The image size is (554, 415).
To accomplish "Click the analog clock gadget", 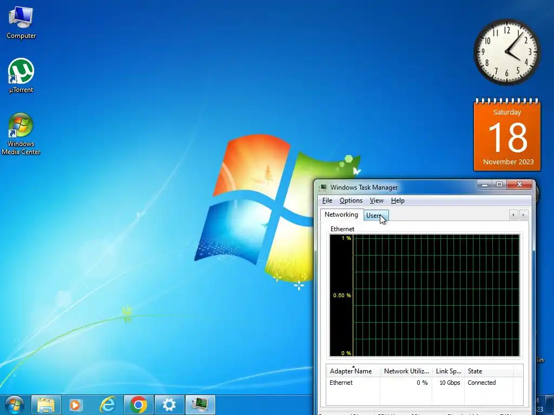I will tap(506, 52).
